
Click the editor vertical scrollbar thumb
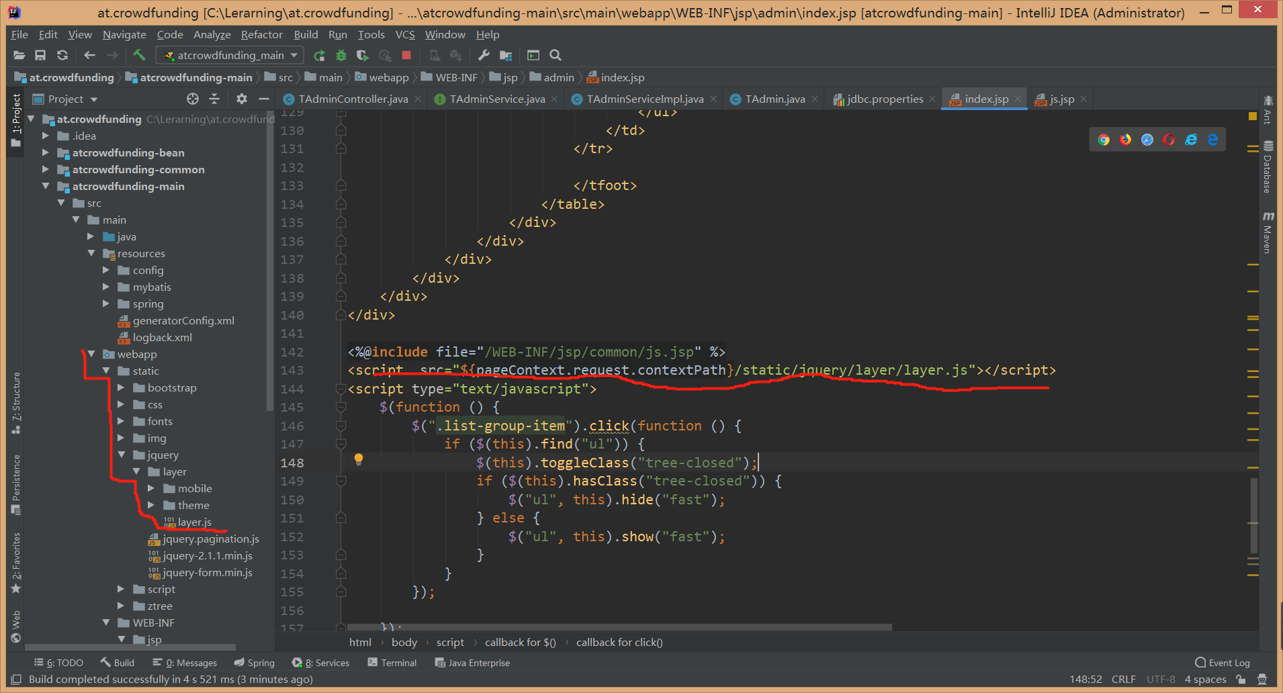[1253, 515]
